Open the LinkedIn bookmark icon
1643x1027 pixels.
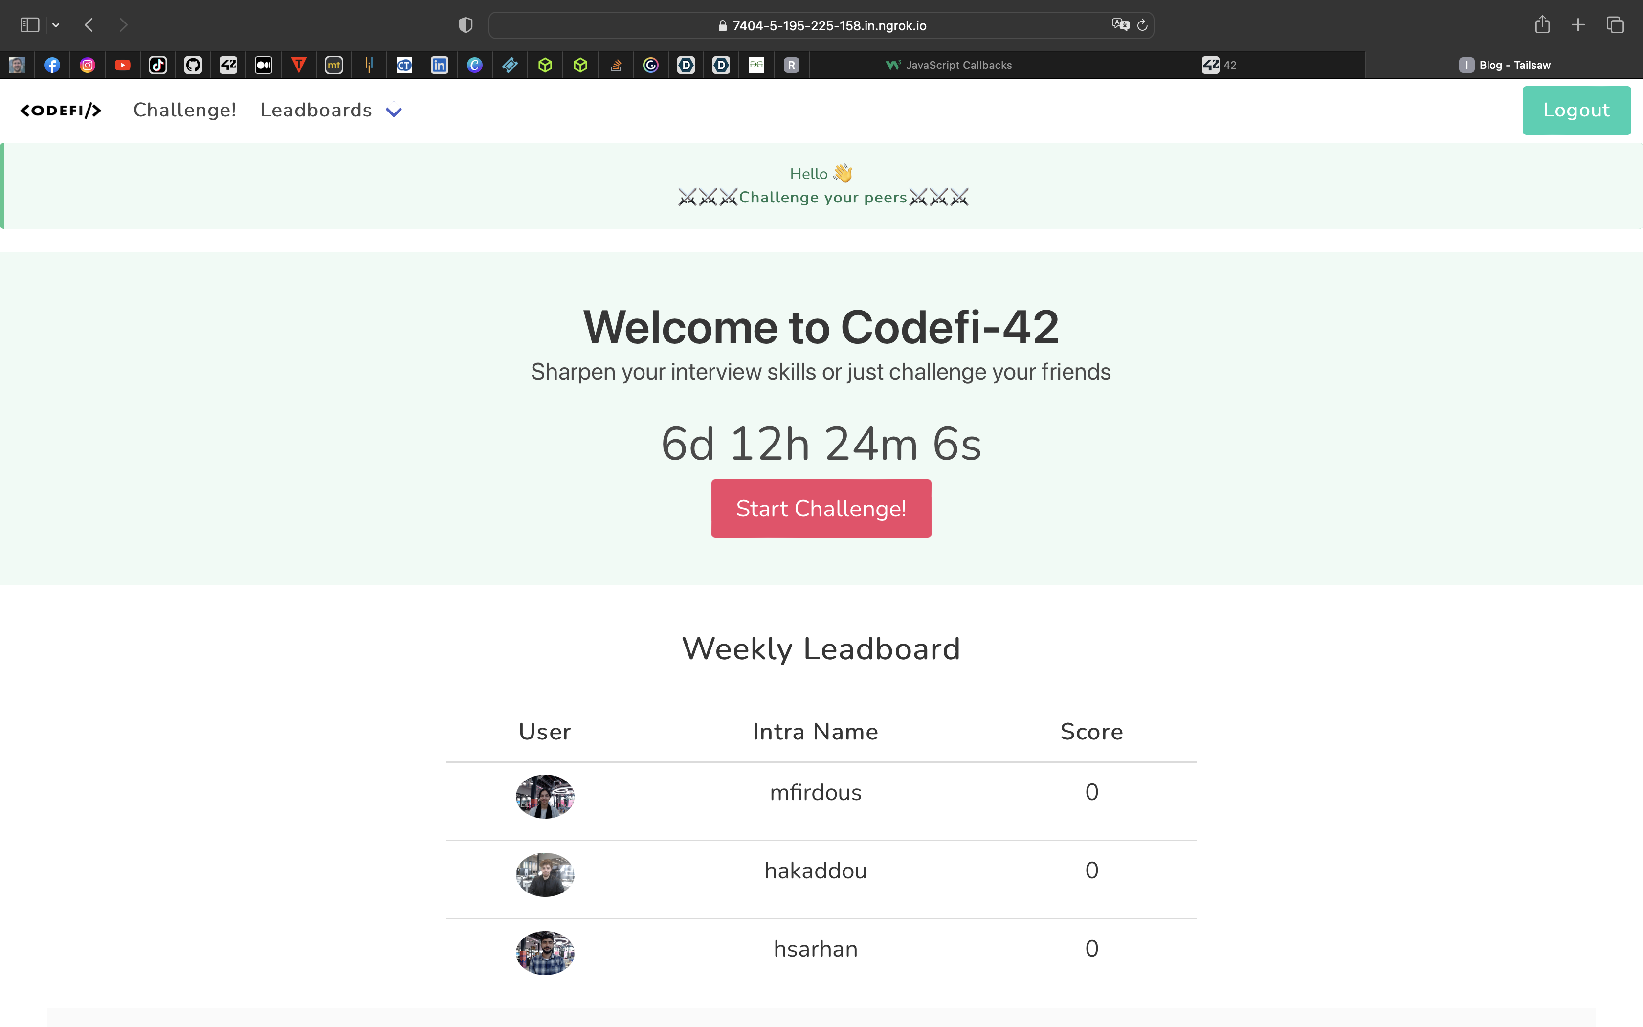click(440, 65)
